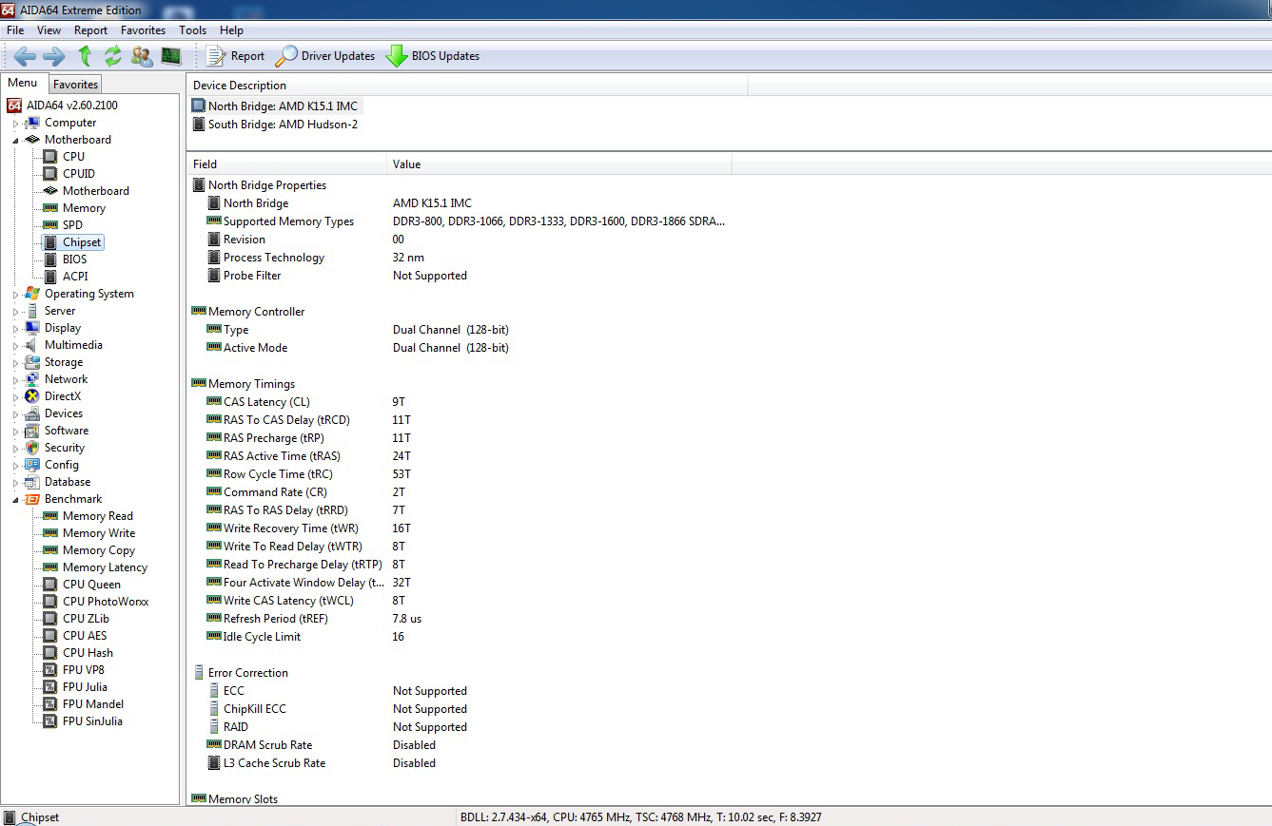Click the Device Description column header

(x=467, y=86)
